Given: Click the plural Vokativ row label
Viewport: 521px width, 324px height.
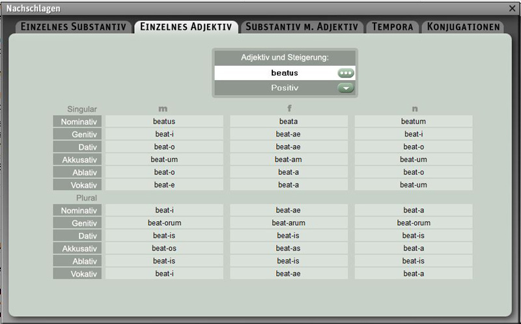Looking at the screenshot, I should coord(77,274).
